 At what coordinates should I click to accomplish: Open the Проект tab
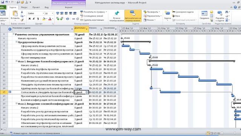pyautogui.click(x=36, y=7)
